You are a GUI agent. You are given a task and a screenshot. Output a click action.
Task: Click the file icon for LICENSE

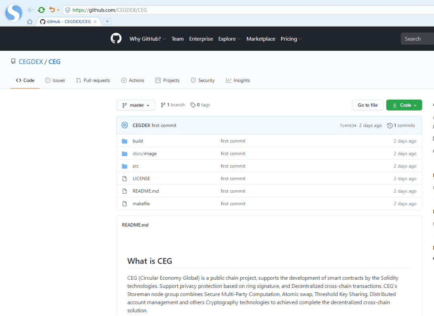[x=125, y=179]
